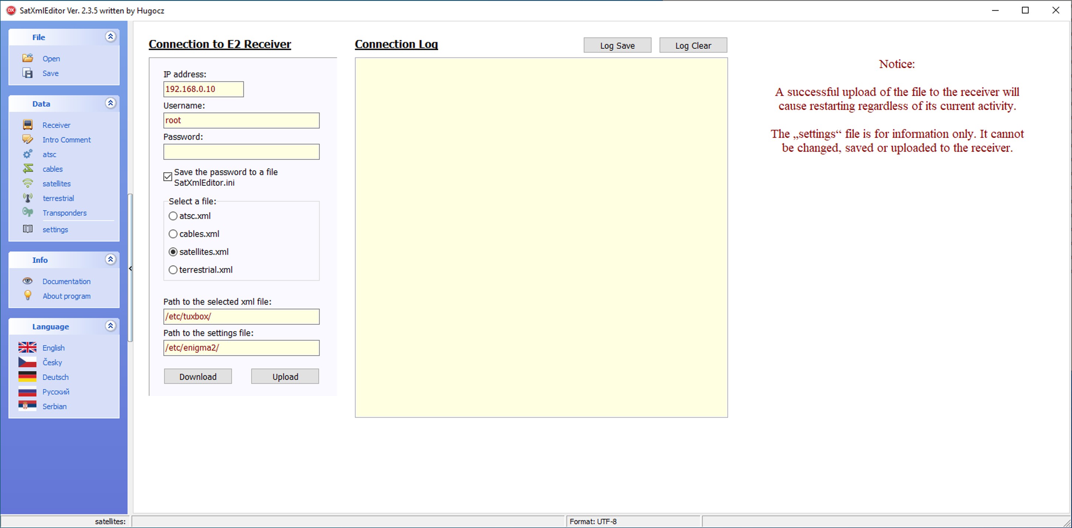Click the Save file link
The height and width of the screenshot is (528, 1072).
pyautogui.click(x=50, y=73)
